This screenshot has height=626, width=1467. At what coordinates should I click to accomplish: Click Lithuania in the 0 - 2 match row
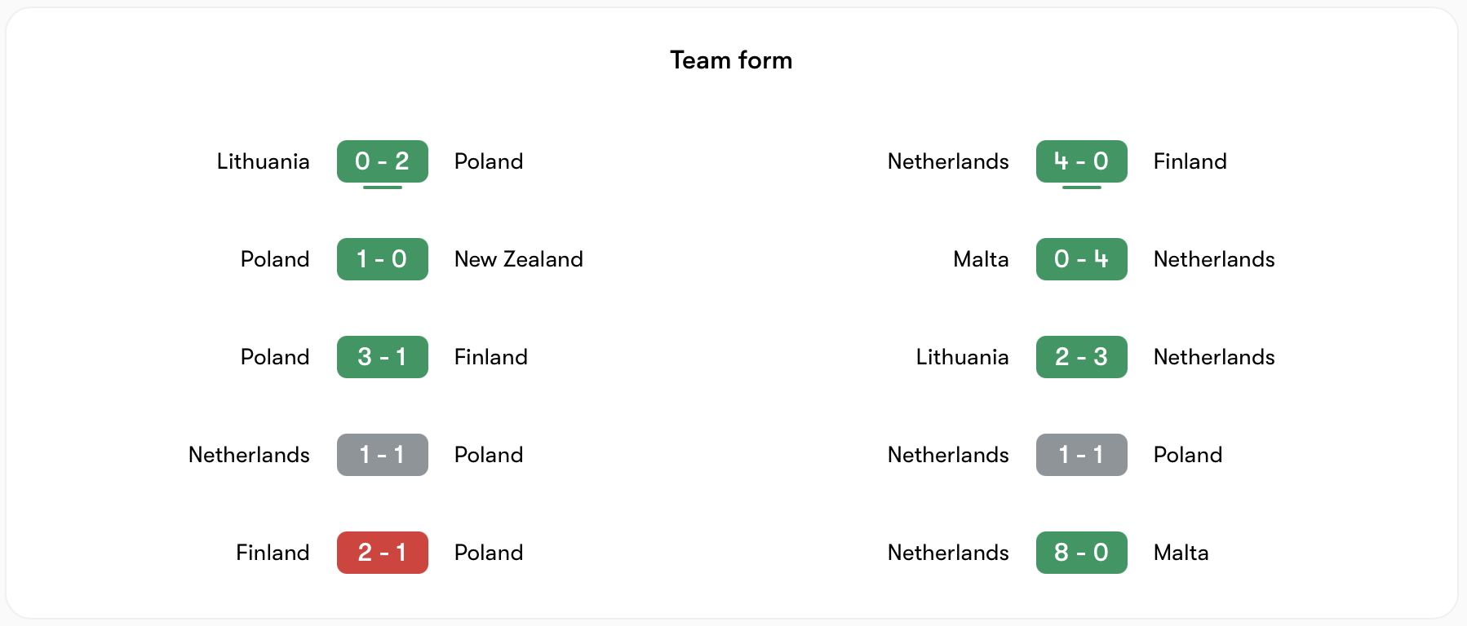(263, 161)
